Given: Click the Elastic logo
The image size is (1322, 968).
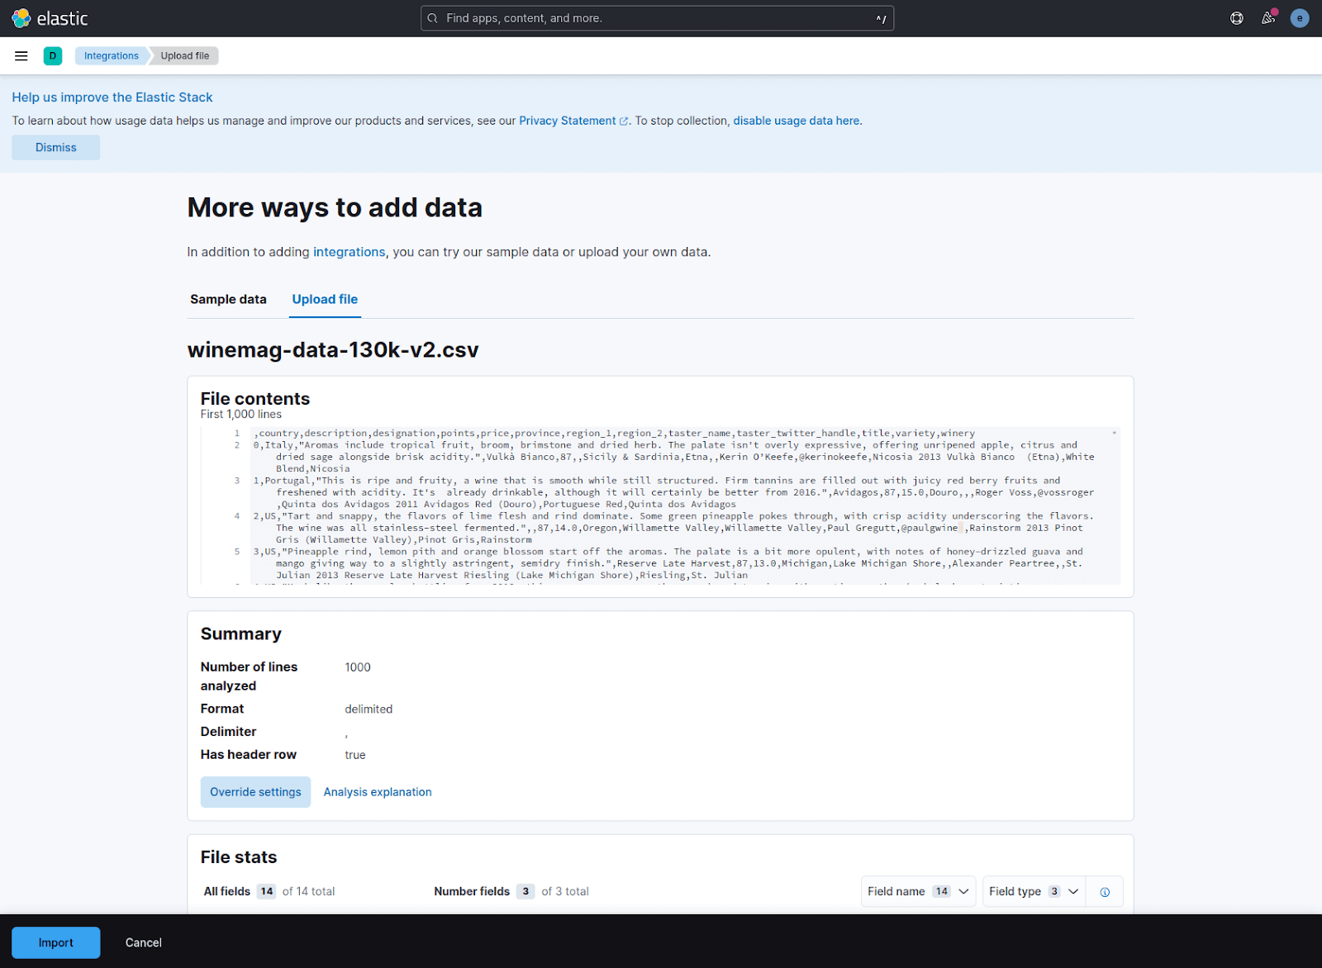Looking at the screenshot, I should click(x=50, y=18).
